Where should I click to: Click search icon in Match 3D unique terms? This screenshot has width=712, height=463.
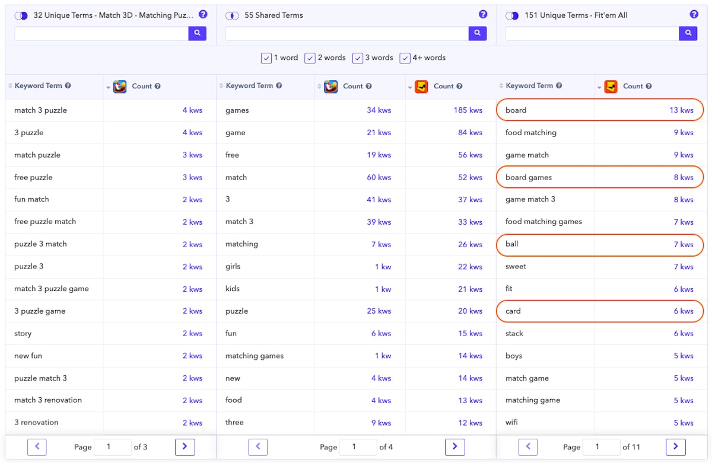click(x=197, y=34)
